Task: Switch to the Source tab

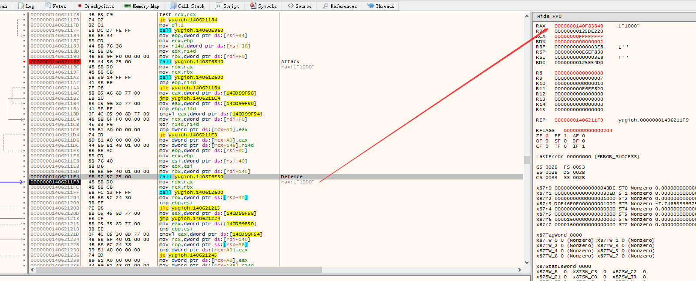Action: tap(299, 6)
